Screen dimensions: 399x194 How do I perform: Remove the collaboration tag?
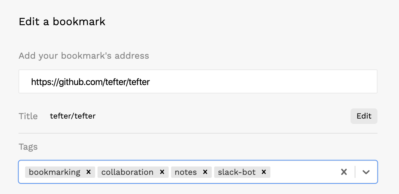pos(162,172)
